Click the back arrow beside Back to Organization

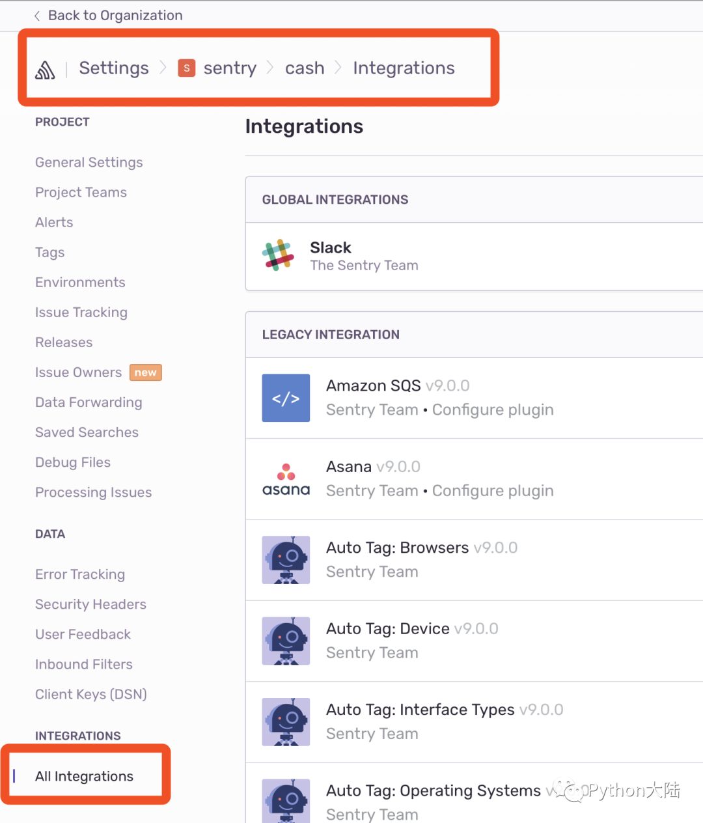click(x=37, y=16)
